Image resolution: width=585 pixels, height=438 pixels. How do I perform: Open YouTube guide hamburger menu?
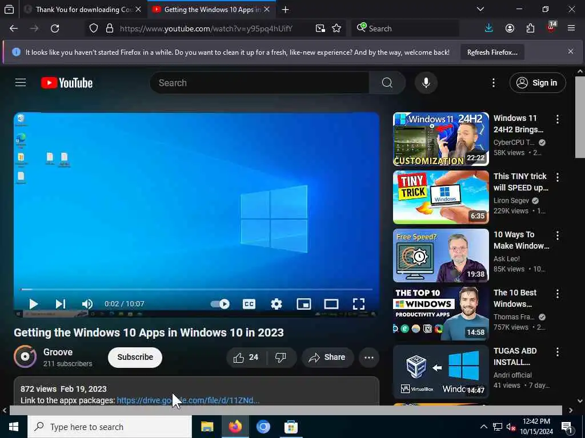tap(21, 82)
